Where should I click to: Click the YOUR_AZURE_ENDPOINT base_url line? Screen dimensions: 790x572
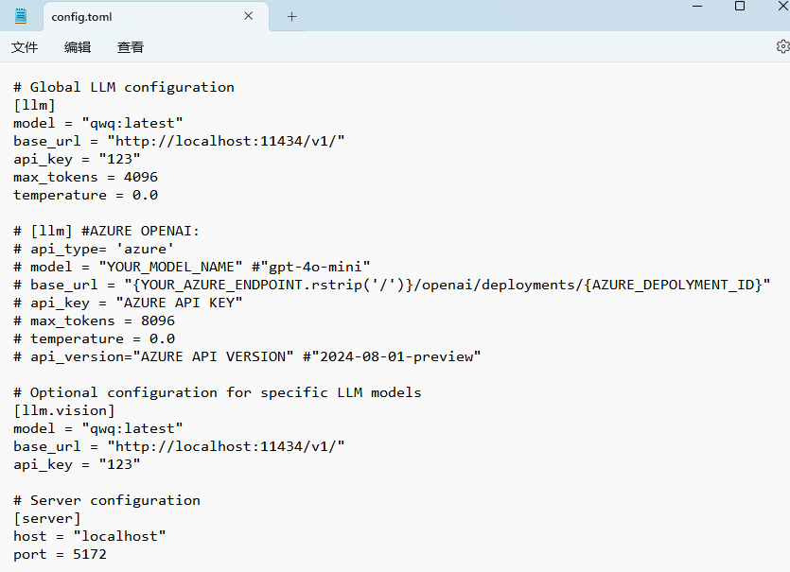coord(392,285)
